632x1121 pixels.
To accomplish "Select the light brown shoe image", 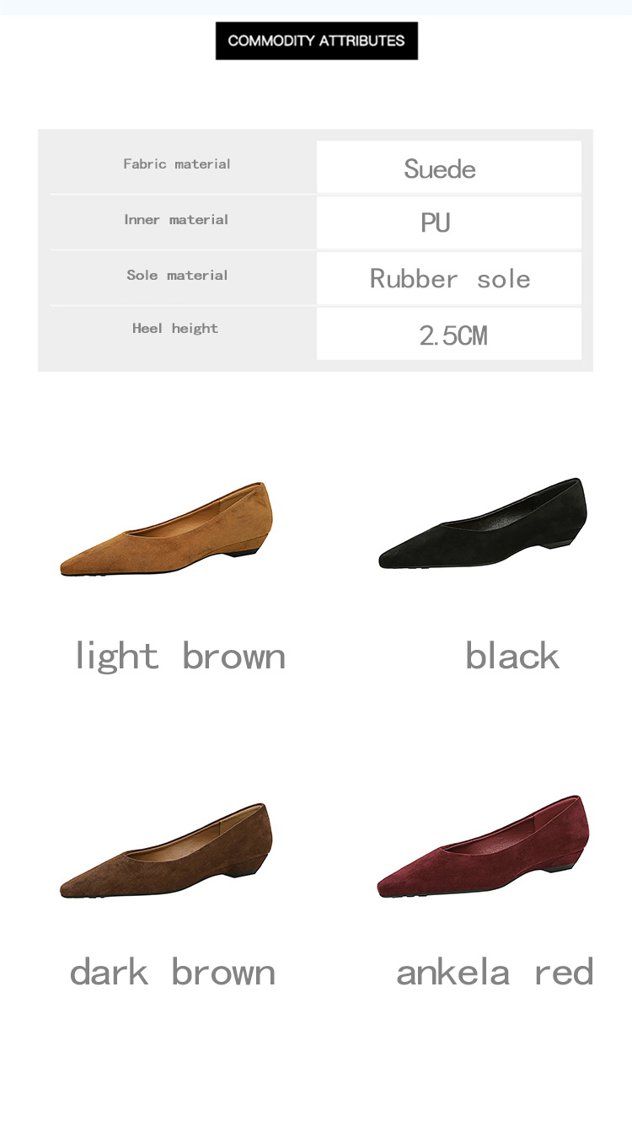I will tap(167, 529).
